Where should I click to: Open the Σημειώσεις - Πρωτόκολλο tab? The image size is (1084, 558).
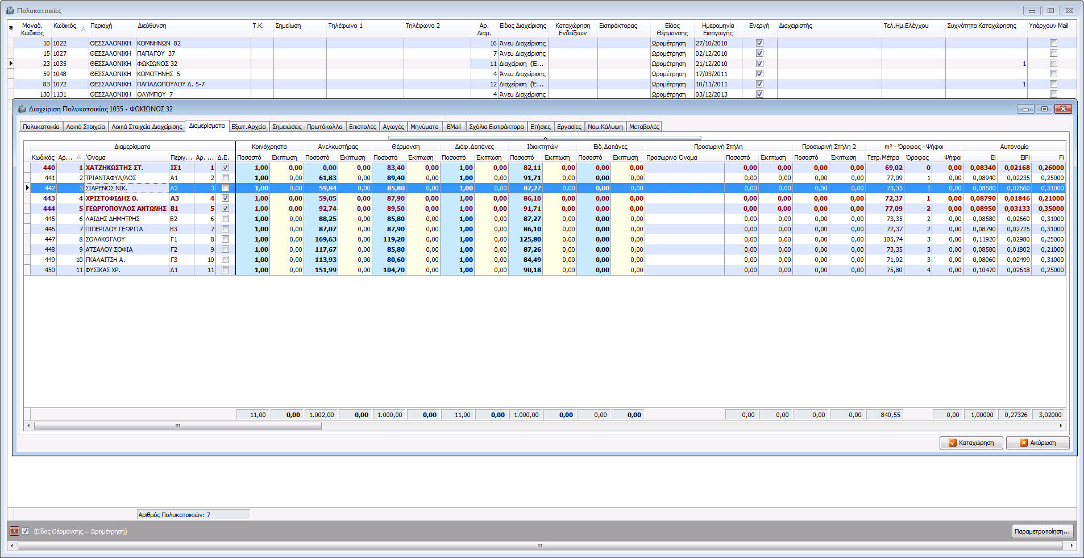tap(307, 127)
